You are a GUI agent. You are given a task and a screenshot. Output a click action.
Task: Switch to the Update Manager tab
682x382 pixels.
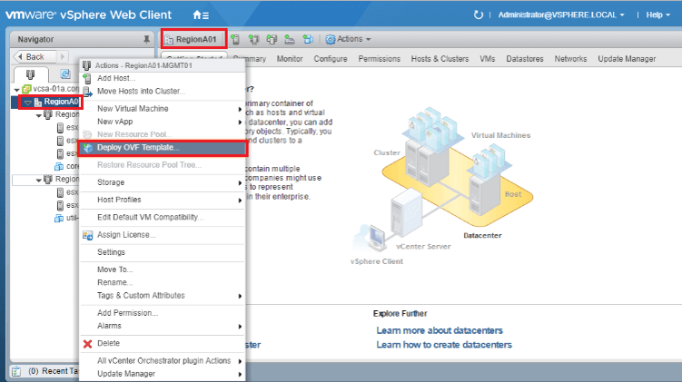627,59
